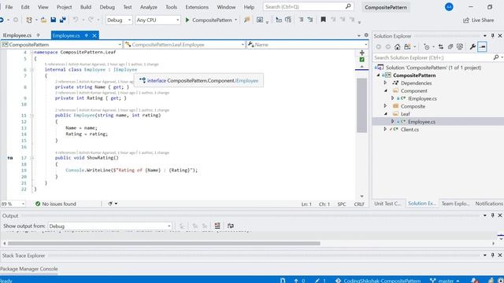Open the Package Manager Console tab
Viewport: 504px width, 283px height.
(29, 269)
